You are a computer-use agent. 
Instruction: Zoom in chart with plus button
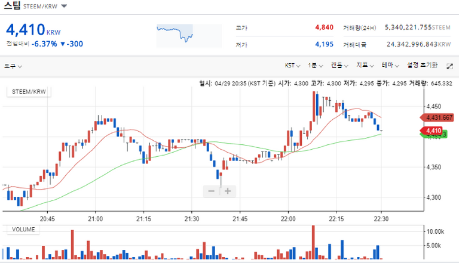228,191
